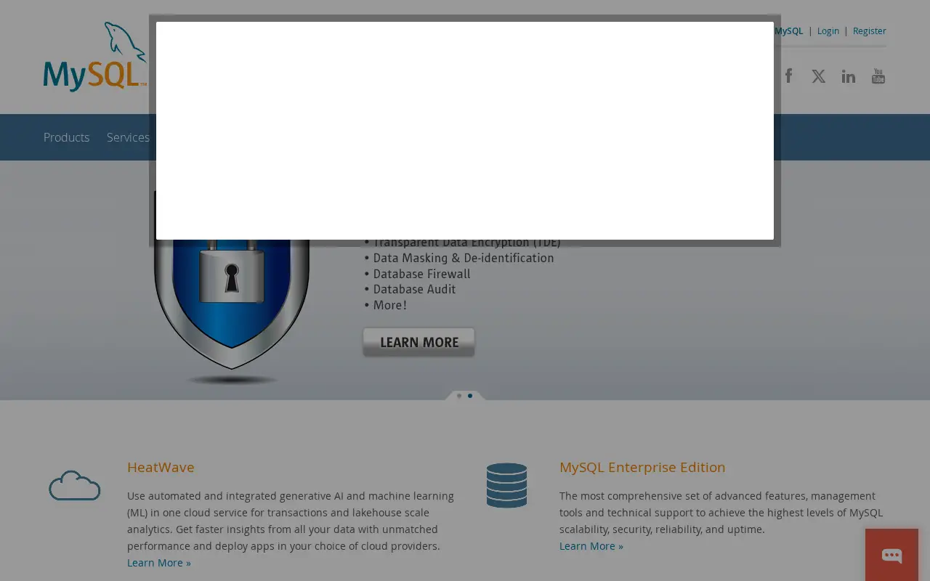Screen dimensions: 930x581
Task: Click the MySQL dolphin logo
Action: coord(95,57)
